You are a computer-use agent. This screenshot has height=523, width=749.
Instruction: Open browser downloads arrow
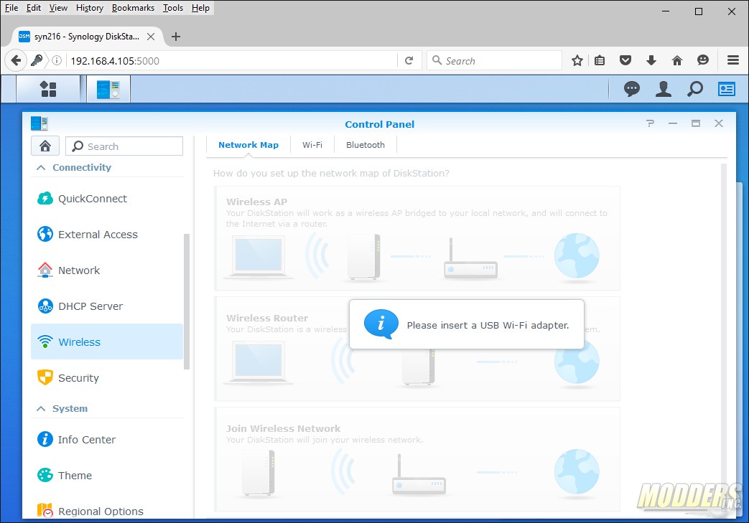651,60
